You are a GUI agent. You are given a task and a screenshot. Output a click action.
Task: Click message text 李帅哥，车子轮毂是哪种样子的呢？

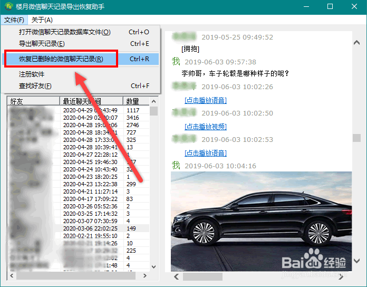[x=235, y=74]
